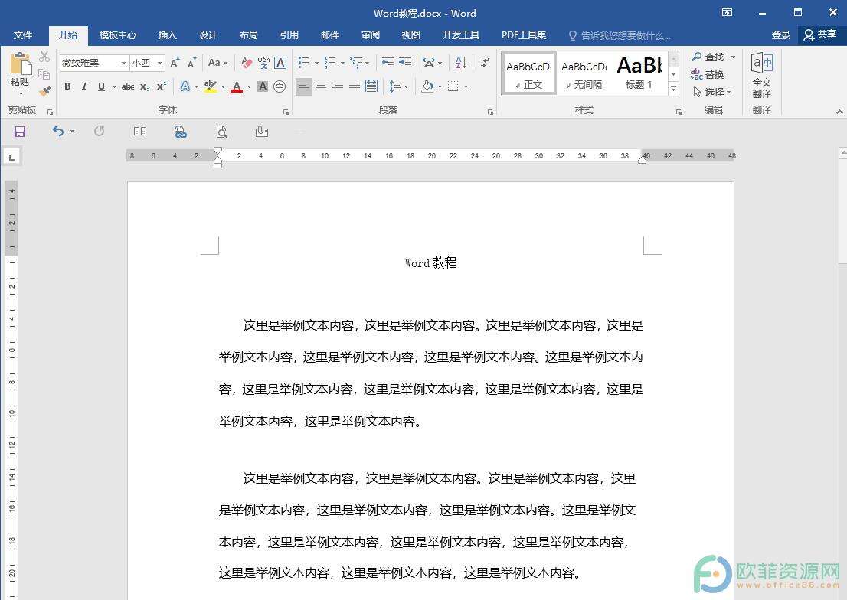The image size is (847, 600).
Task: Click the Clear Formatting eraser icon
Action: coord(247,63)
